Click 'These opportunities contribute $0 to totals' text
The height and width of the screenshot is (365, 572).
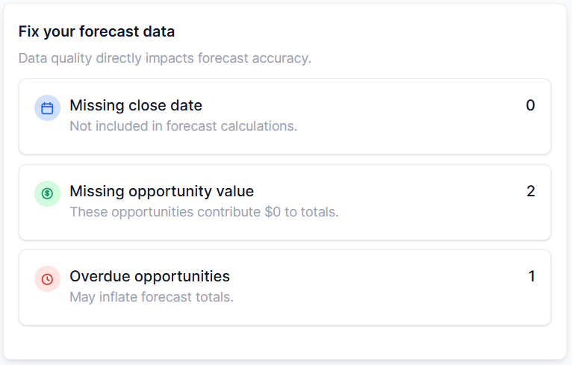pos(204,212)
